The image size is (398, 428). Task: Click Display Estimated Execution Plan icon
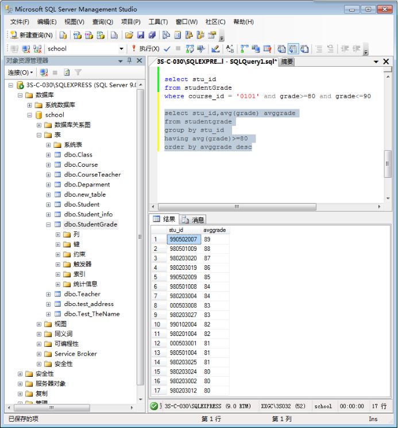[x=190, y=49]
